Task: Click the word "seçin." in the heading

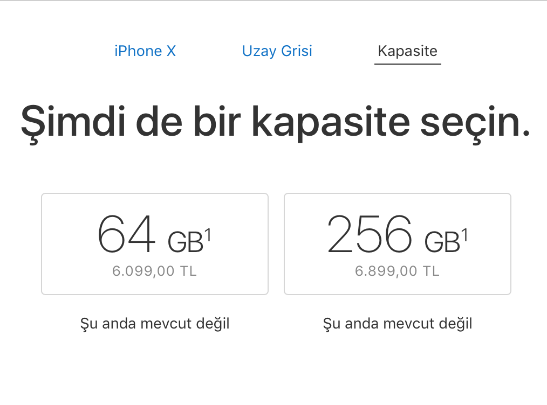Action: point(475,123)
